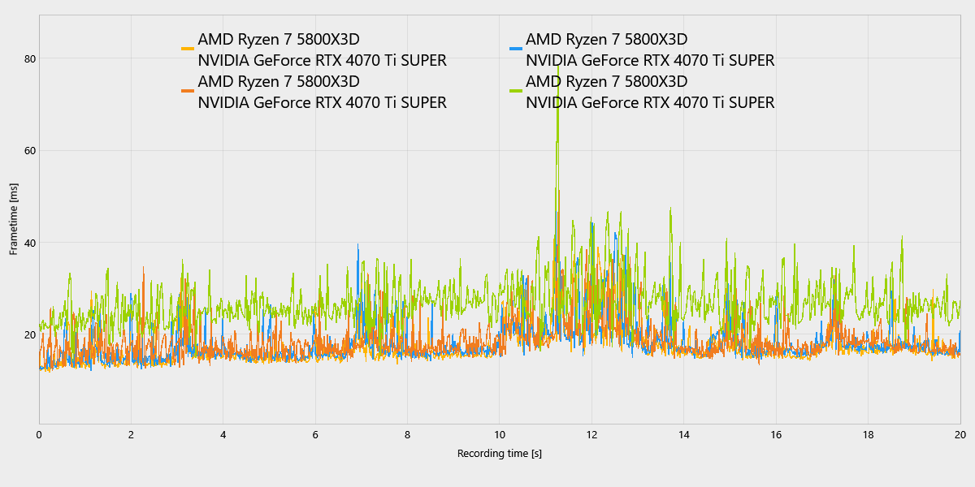Toggle the green Ryzen 7 5800X3D legend entry
Image resolution: width=975 pixels, height=487 pixels.
pyautogui.click(x=607, y=81)
